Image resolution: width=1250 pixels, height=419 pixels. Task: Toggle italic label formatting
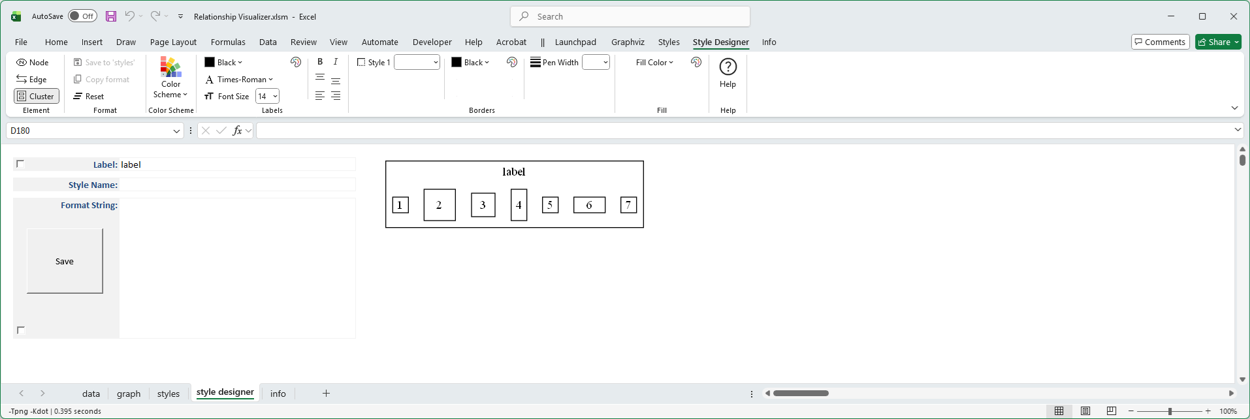coord(336,62)
